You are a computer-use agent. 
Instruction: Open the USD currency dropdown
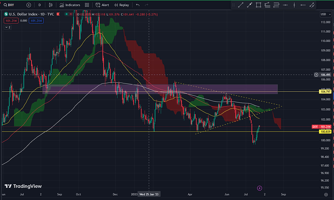tap(326, 14)
